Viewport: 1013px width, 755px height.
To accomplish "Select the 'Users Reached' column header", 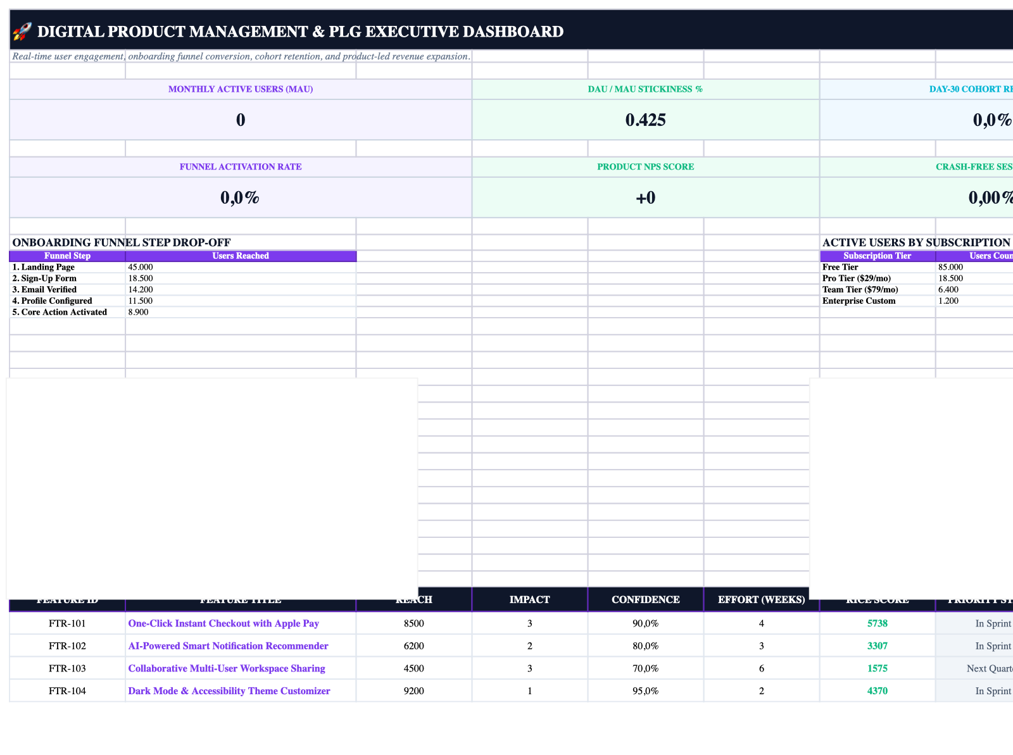I will 241,256.
